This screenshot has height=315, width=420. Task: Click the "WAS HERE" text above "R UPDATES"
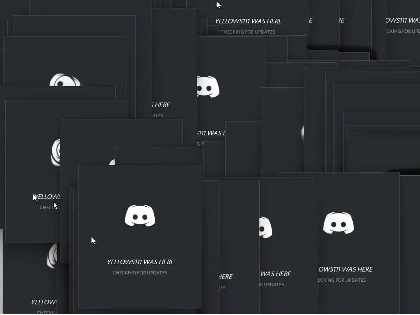tap(275, 274)
